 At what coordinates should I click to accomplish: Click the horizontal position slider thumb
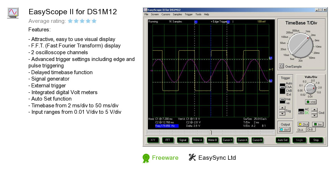pyautogui.click(x=211, y=133)
